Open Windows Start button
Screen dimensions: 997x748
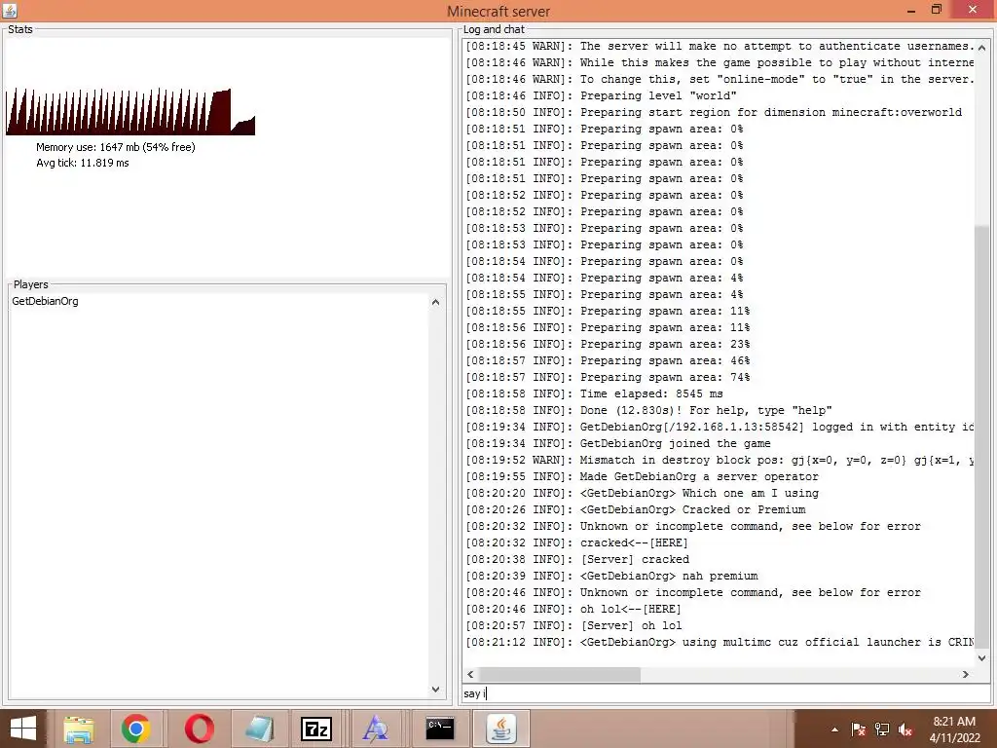coord(23,729)
